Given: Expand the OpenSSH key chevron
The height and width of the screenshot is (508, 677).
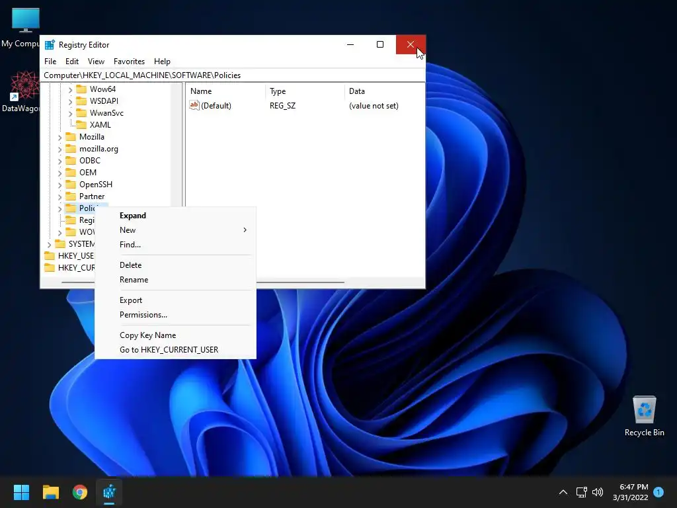Looking at the screenshot, I should click(x=60, y=185).
